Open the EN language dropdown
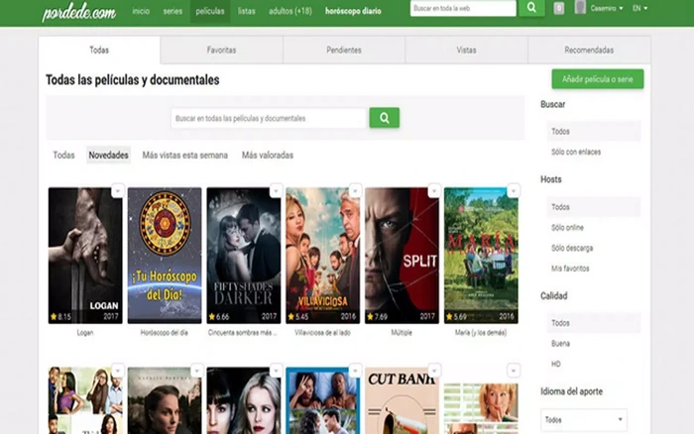 [639, 8]
